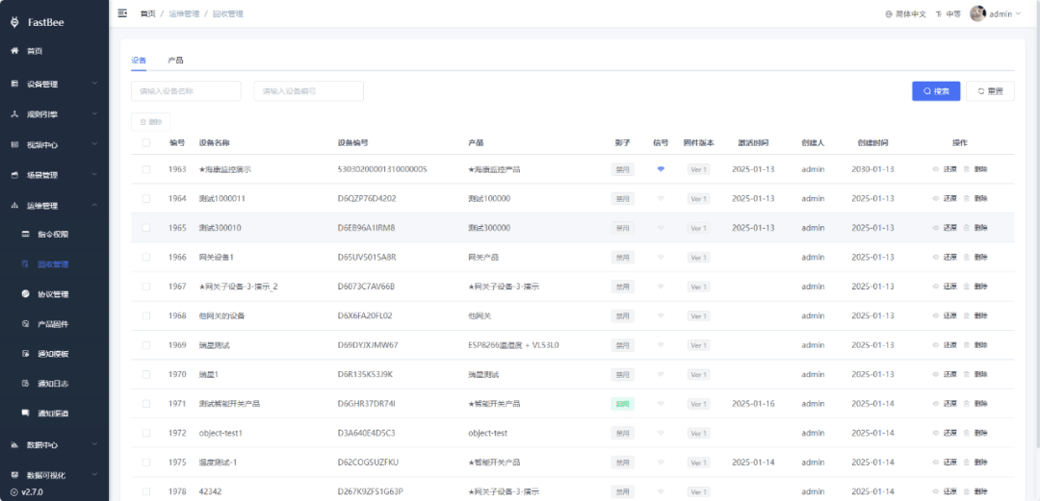The image size is (1040, 501).
Task: Open 指令权限 via its icon
Action: click(26, 234)
